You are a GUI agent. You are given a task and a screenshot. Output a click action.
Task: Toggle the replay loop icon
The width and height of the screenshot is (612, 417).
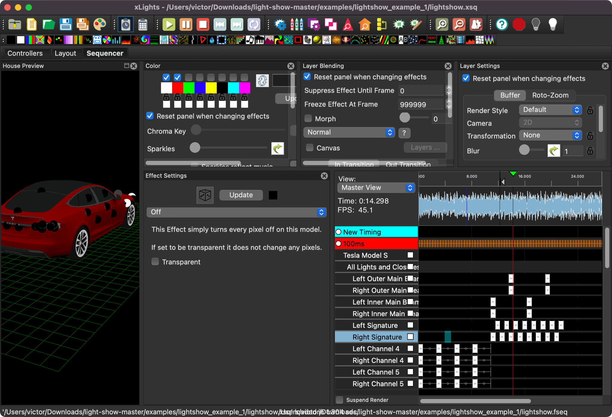[254, 24]
